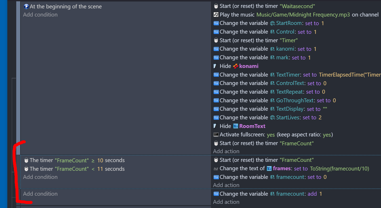This screenshot has width=381, height=208.
Task: Edit the StartLives value 2
Action: [x=320, y=118]
